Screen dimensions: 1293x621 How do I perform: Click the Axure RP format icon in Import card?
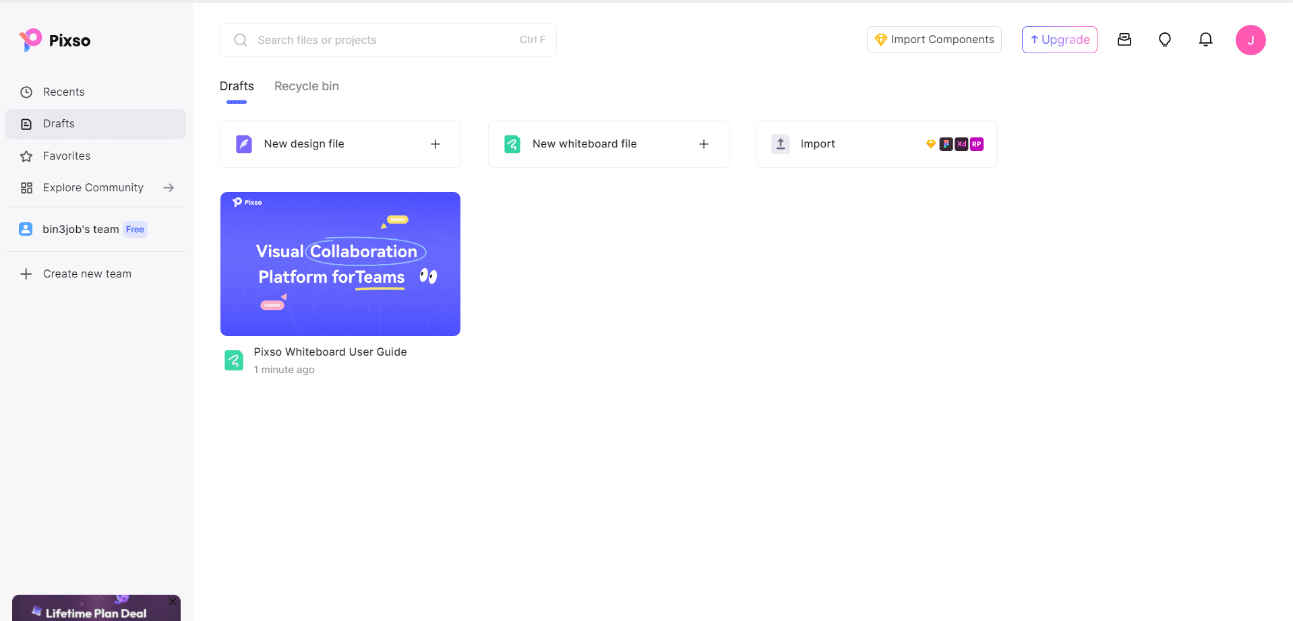tap(977, 144)
